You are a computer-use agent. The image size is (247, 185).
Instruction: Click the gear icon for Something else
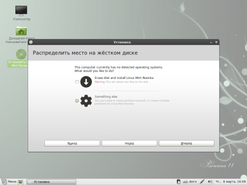(86, 101)
